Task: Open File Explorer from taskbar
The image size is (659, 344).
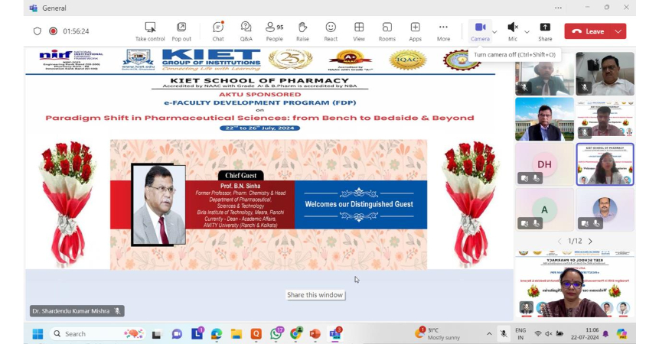Action: click(x=237, y=334)
